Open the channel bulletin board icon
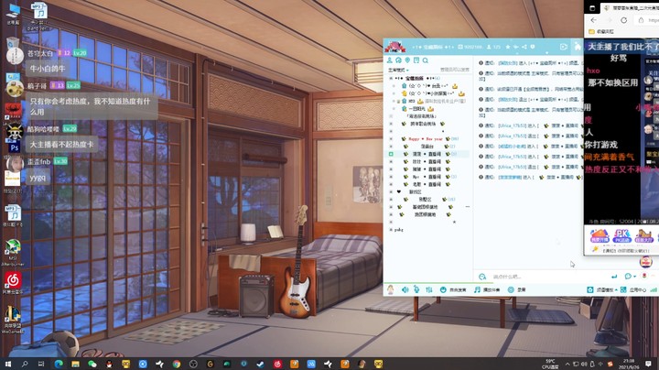This screenshot has height=370, width=659. [x=416, y=60]
